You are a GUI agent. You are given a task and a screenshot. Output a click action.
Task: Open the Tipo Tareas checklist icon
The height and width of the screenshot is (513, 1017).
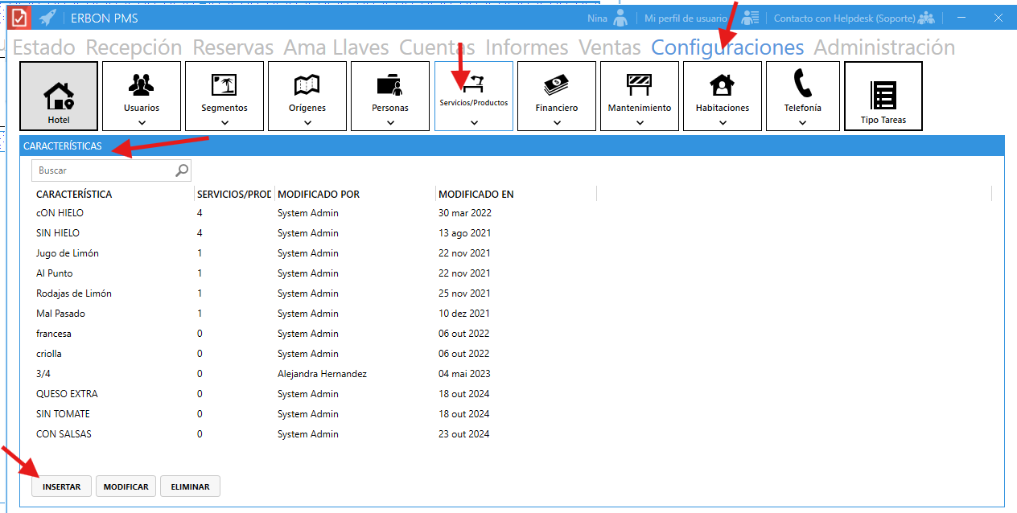[883, 95]
